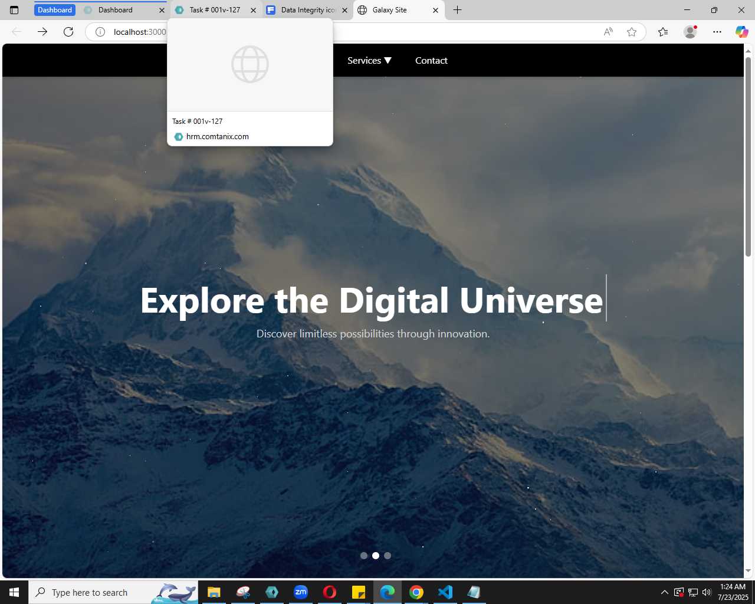The height and width of the screenshot is (604, 755).
Task: Open Sticky Notes from taskbar
Action: (359, 592)
